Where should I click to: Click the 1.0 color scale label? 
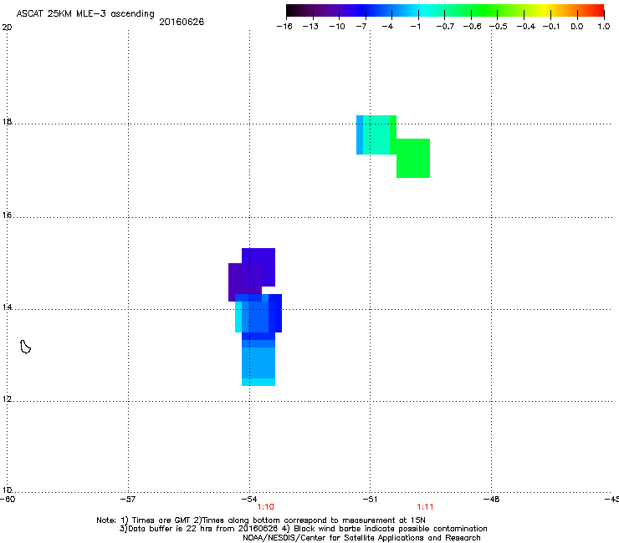[x=604, y=27]
